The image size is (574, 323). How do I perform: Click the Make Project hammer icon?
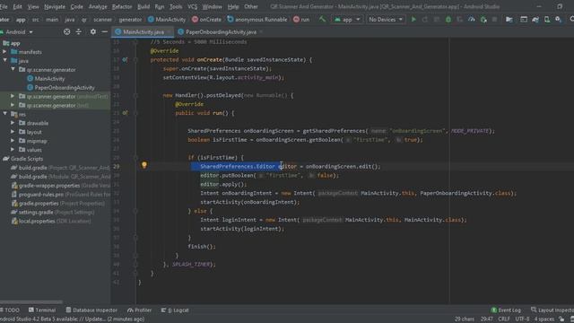322,19
